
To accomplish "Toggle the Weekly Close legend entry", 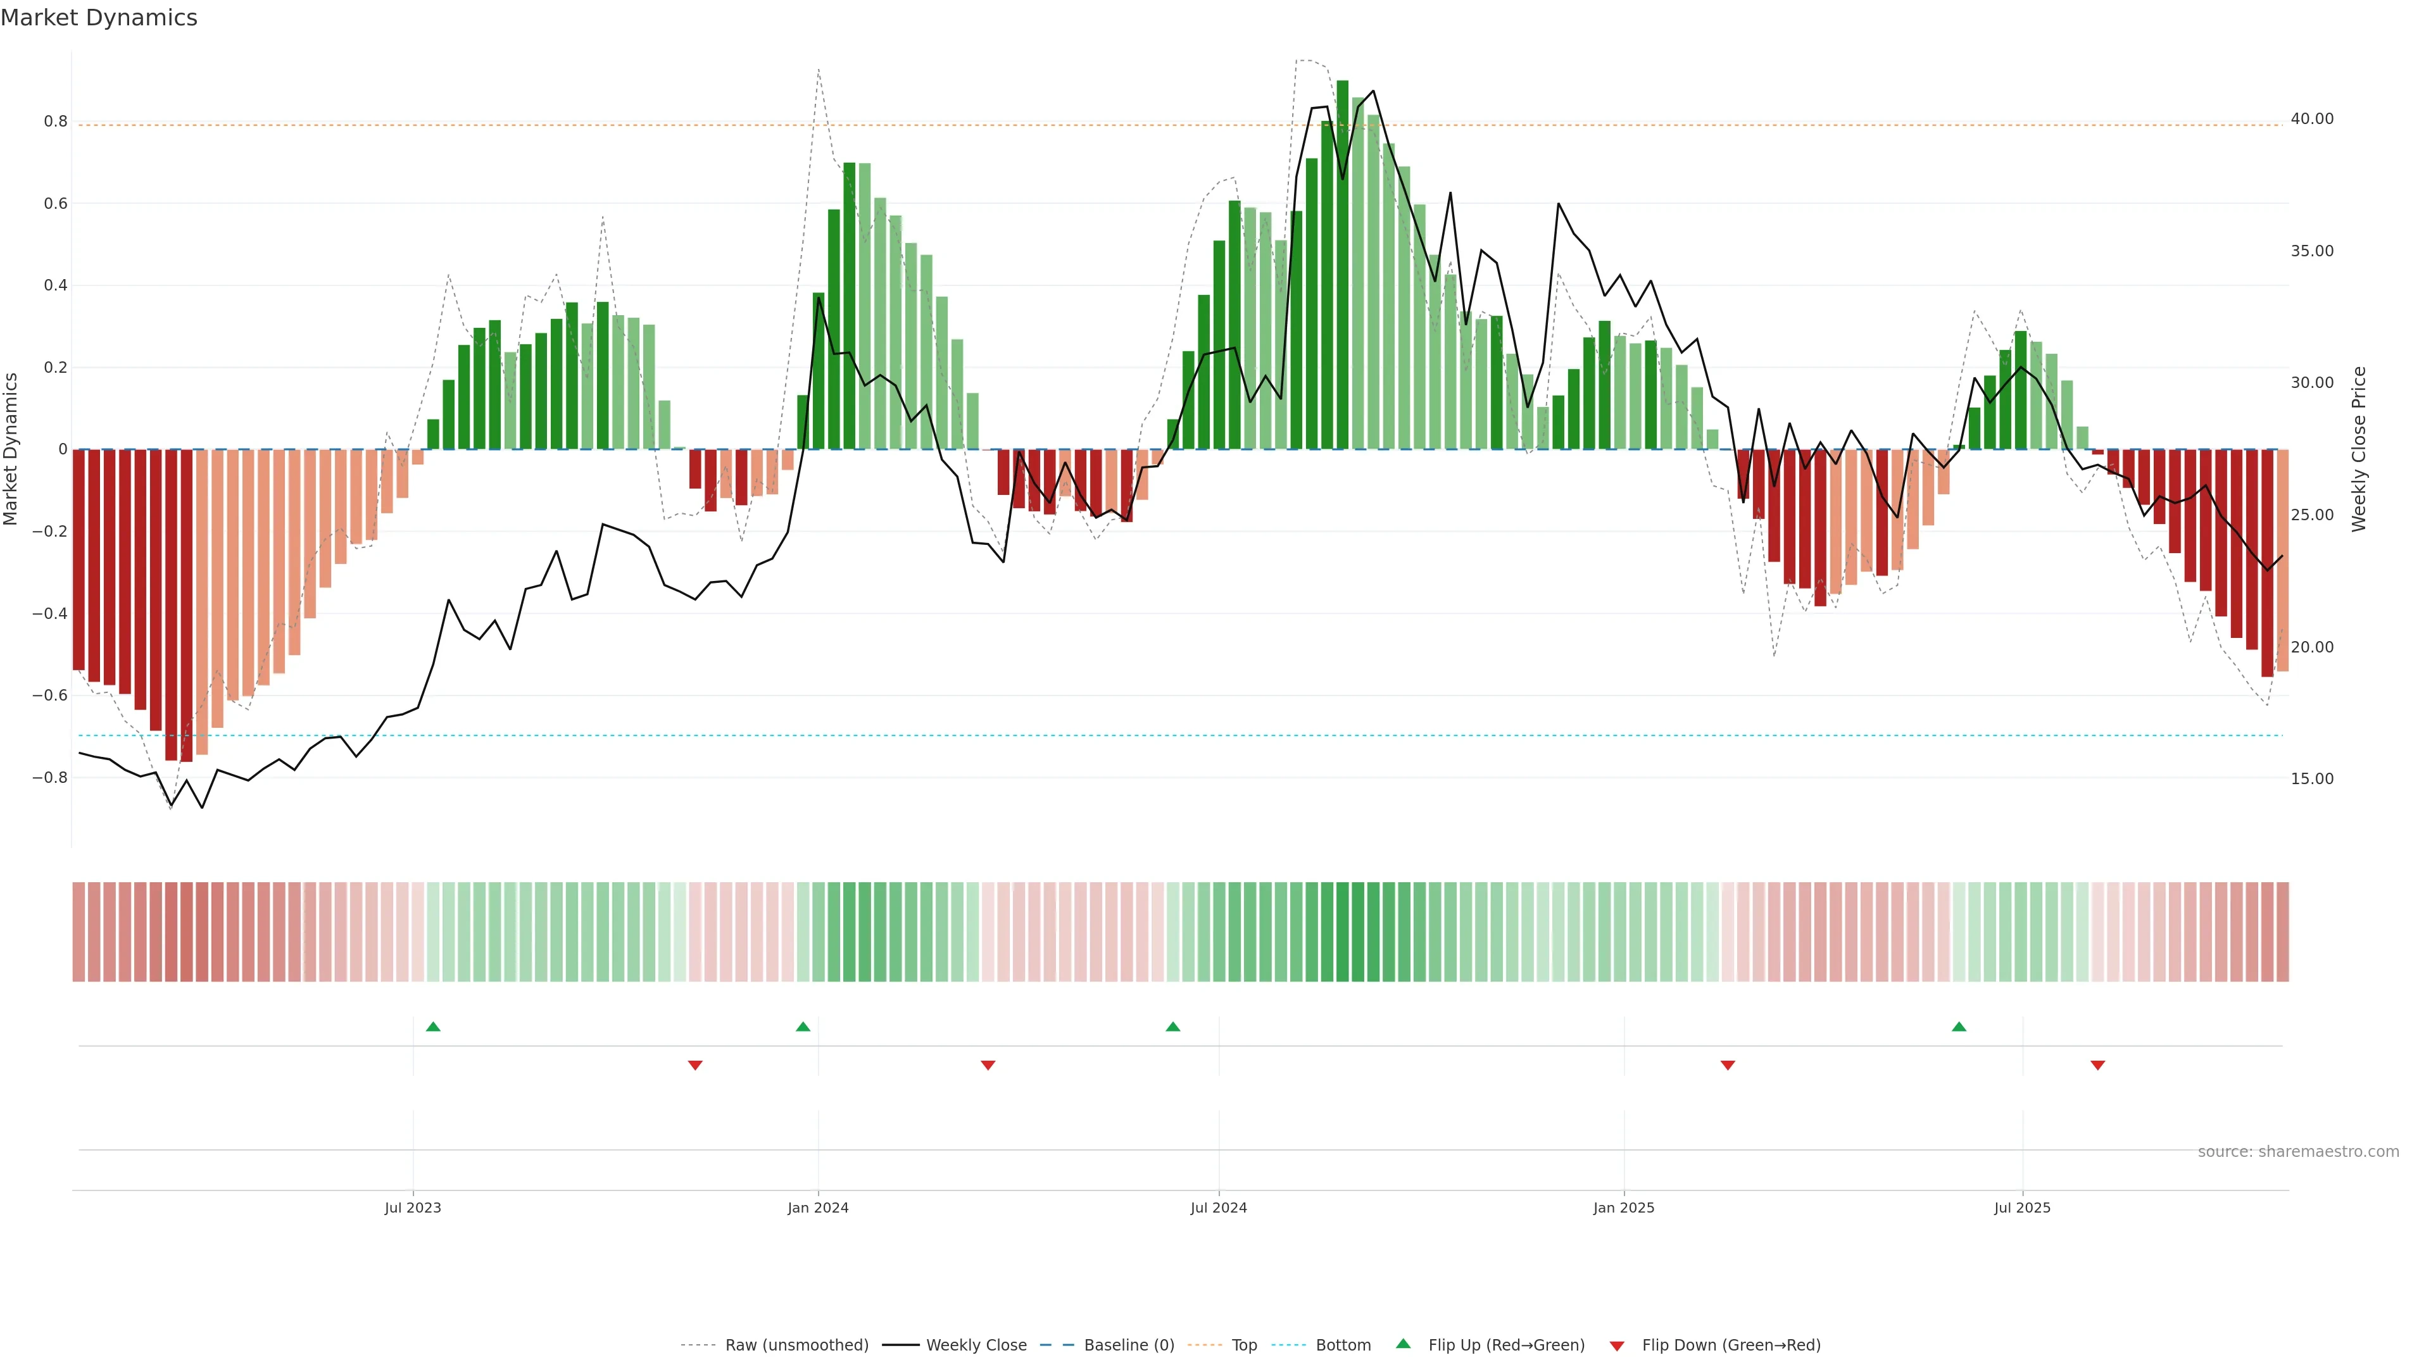I will tap(976, 1345).
